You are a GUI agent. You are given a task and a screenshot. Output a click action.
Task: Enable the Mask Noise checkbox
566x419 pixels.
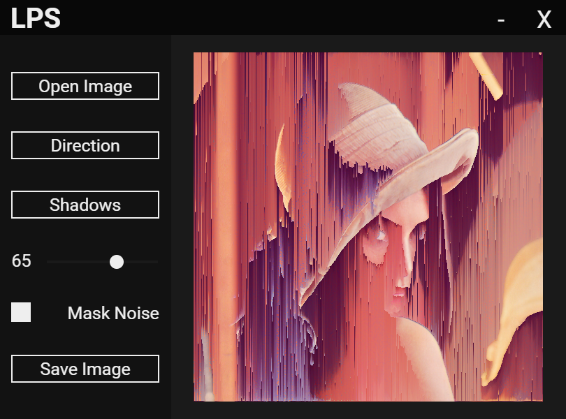tap(21, 312)
